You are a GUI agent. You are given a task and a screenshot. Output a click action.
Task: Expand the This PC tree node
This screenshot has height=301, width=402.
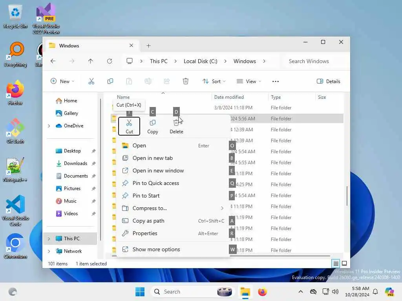coord(49,239)
